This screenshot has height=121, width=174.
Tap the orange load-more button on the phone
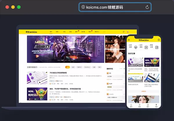(x=144, y=91)
